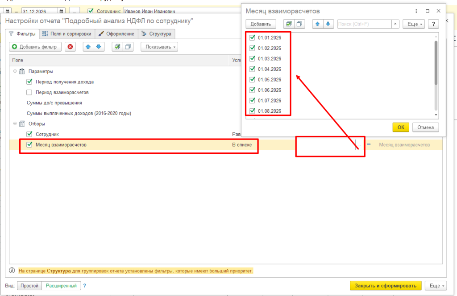Uncheck all items icon in Месяц взаиморасчетов dialog
This screenshot has width=457, height=296.
click(299, 24)
